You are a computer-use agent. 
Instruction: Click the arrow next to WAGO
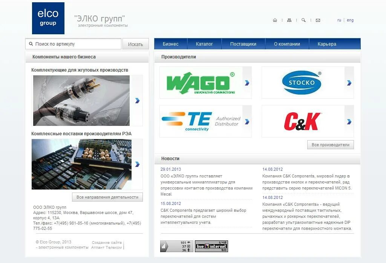click(247, 83)
